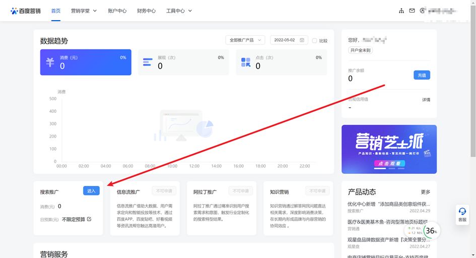Screen dimensions: 476x258
Task: Click the user account avatar icon
Action: click(x=422, y=11)
